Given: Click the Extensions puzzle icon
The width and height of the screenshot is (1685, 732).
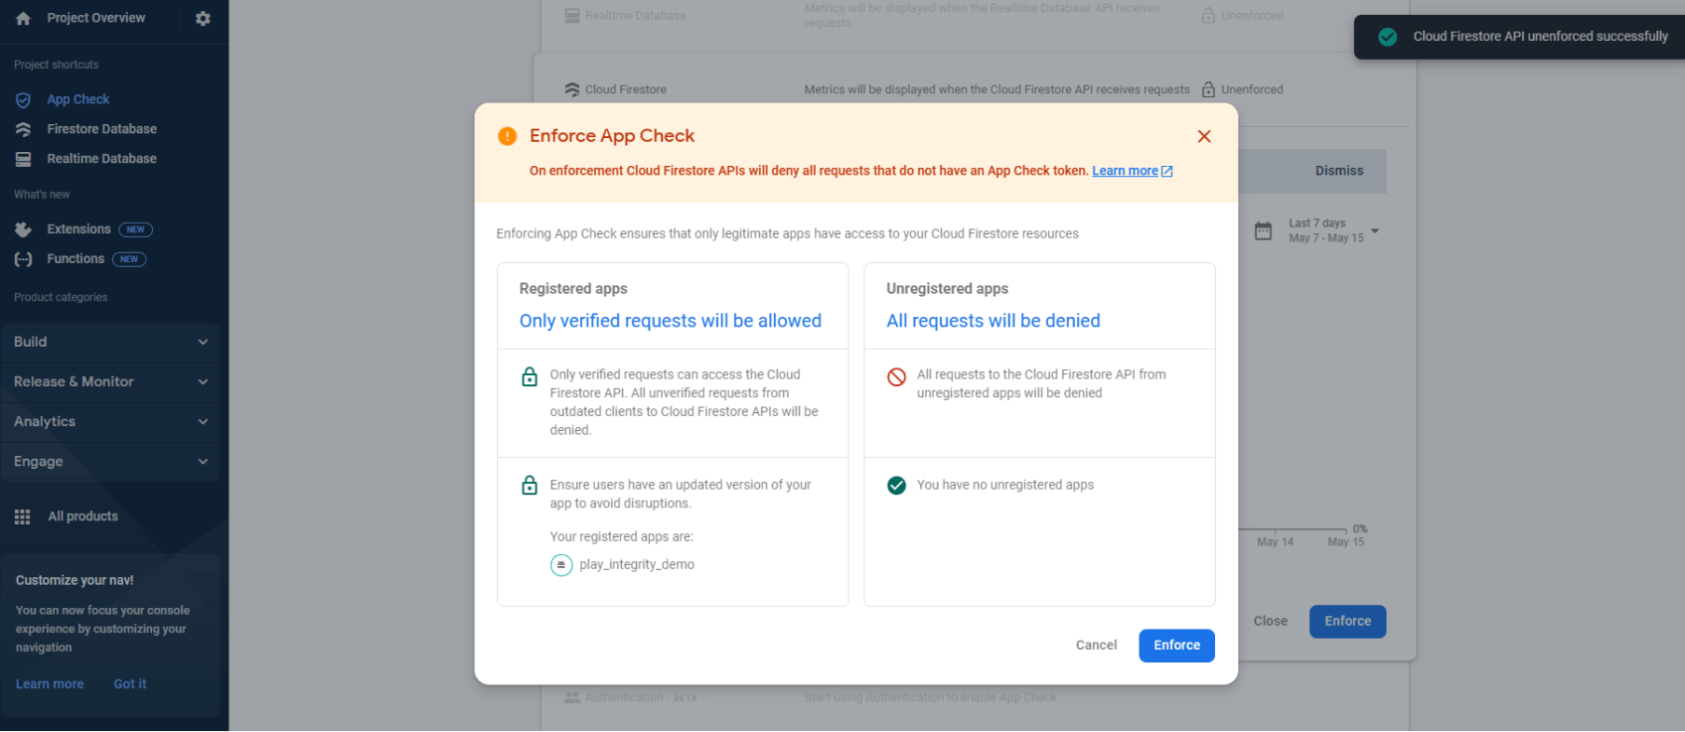Looking at the screenshot, I should pos(24,229).
